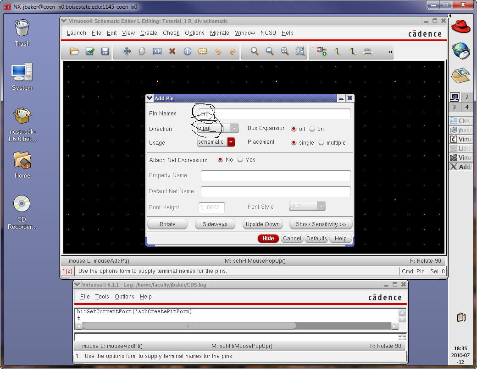Image resolution: width=477 pixels, height=369 pixels.
Task: Click the Hide button in Add Pin
Action: coord(268,239)
